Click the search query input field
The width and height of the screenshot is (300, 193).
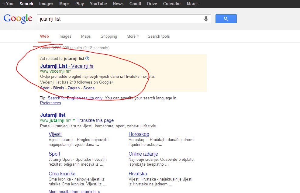click(120, 19)
